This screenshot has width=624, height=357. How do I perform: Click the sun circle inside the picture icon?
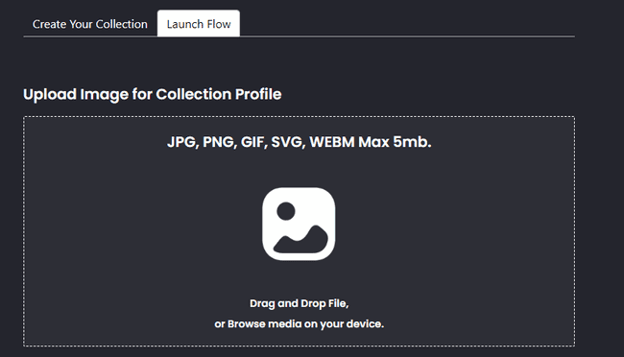point(286,211)
